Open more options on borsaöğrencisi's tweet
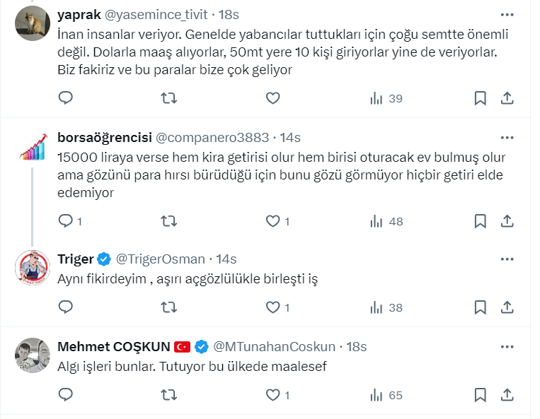Screen dimensions: 540x419 pos(507,137)
